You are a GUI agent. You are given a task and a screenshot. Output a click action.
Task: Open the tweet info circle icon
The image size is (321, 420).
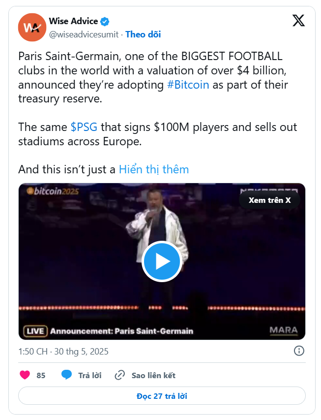click(299, 351)
